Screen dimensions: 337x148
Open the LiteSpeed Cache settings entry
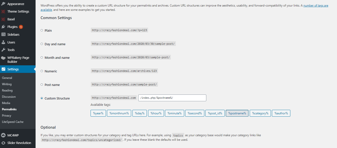pyautogui.click(x=13, y=122)
